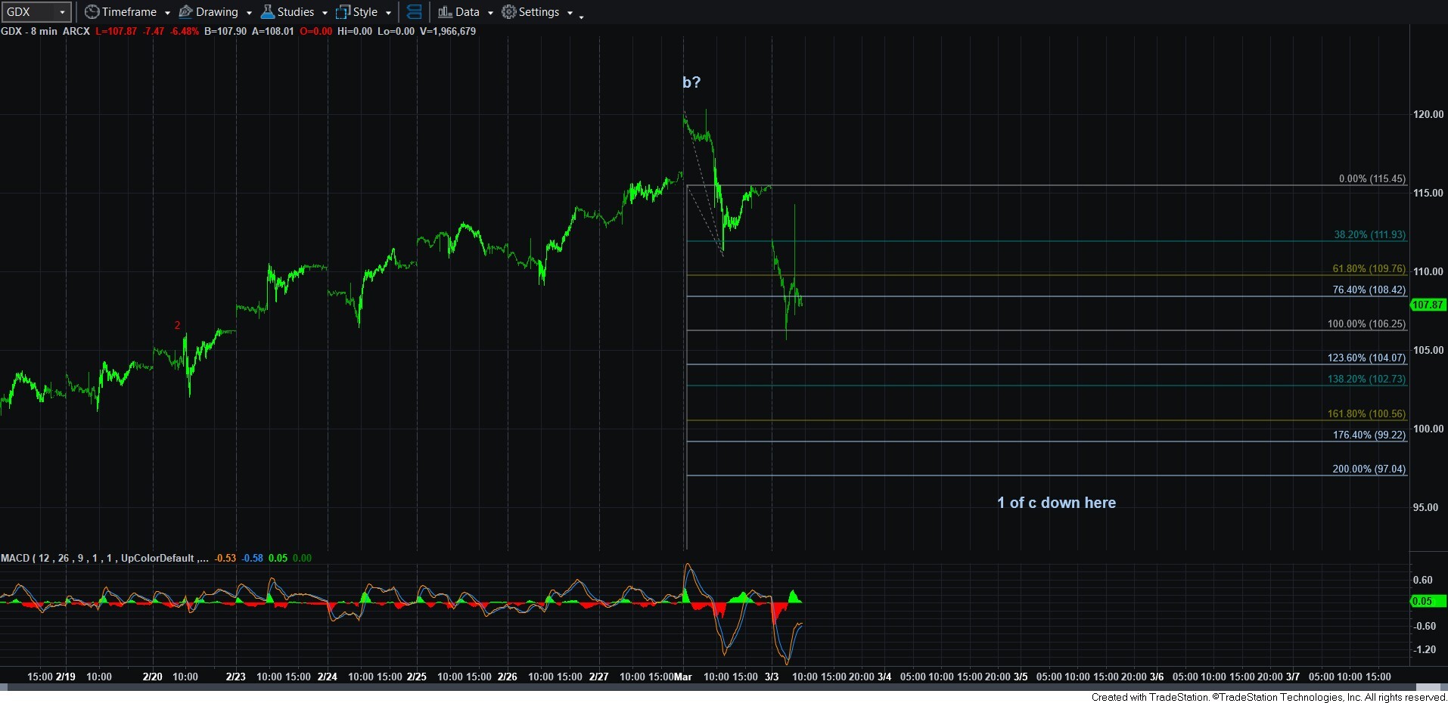Click the Settings gear icon
Screen dimensions: 1448x703
509,12
